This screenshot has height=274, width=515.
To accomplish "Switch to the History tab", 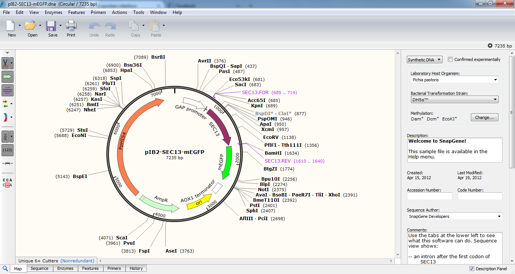I will tap(136, 268).
